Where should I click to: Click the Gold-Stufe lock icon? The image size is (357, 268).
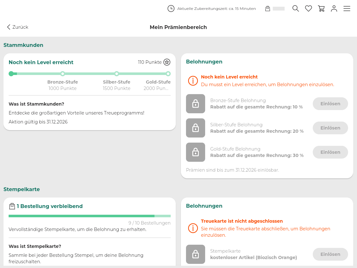coord(196,152)
